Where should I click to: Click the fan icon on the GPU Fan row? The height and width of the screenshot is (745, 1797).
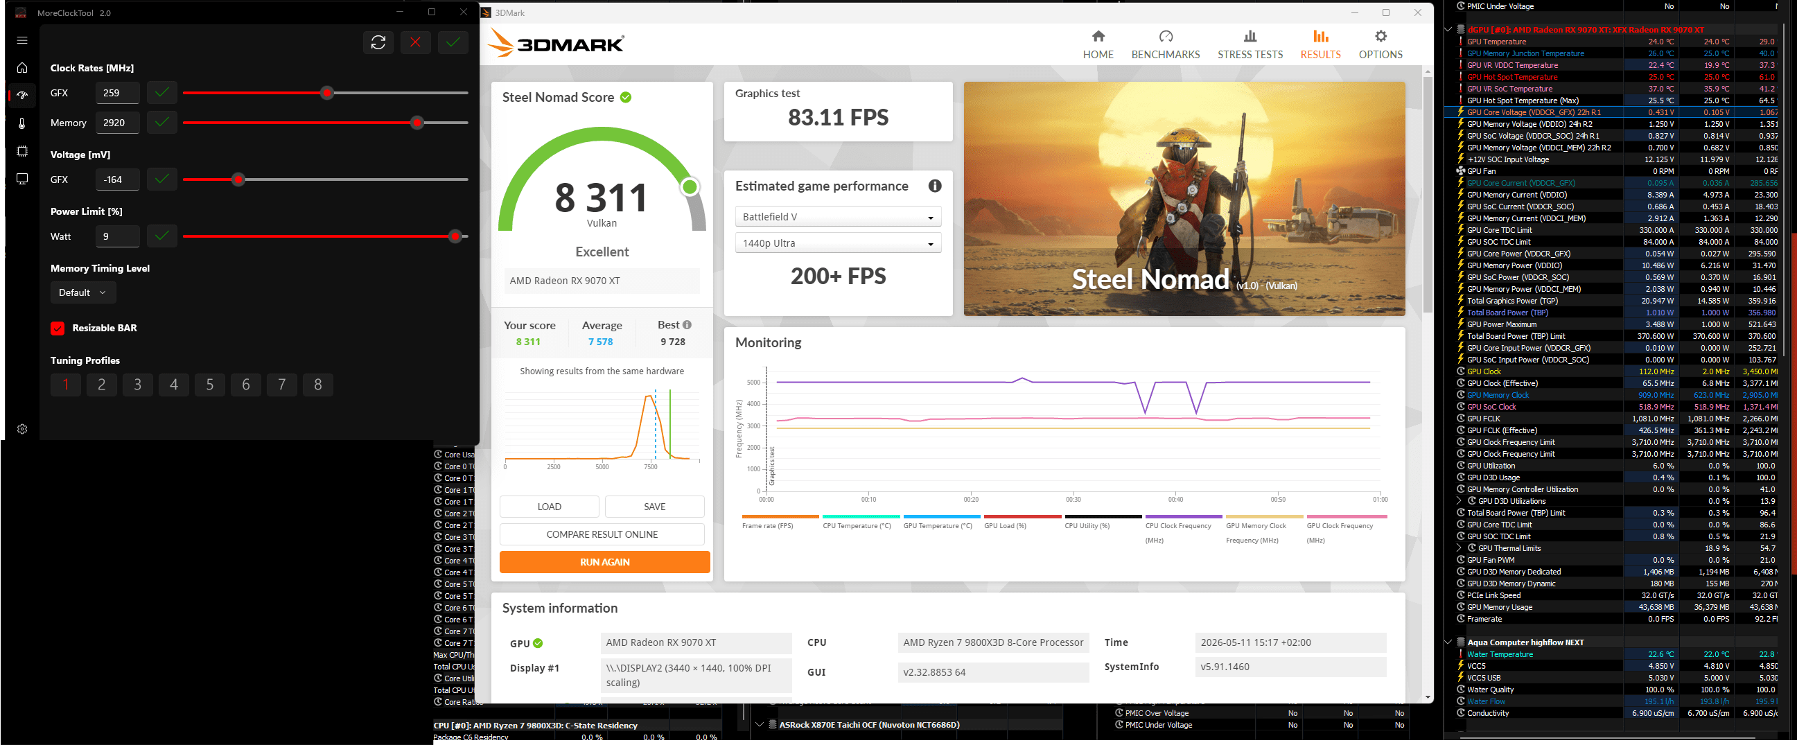coord(1460,171)
